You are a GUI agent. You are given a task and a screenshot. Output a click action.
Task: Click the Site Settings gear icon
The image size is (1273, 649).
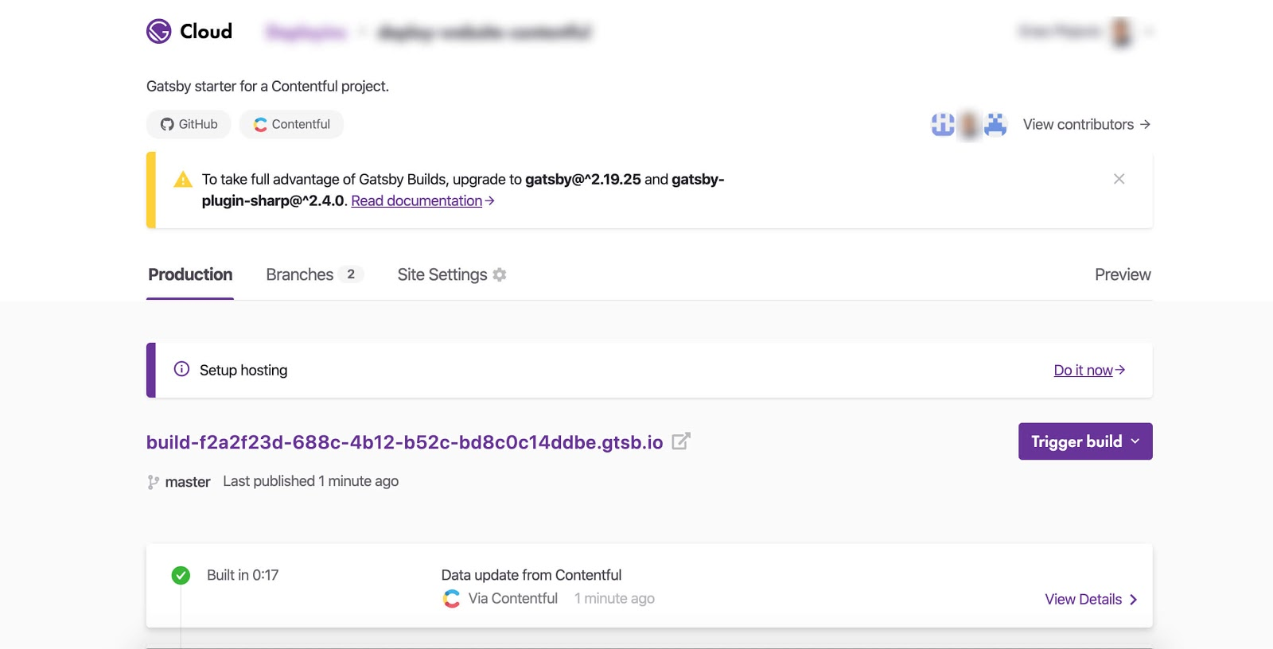click(x=500, y=274)
